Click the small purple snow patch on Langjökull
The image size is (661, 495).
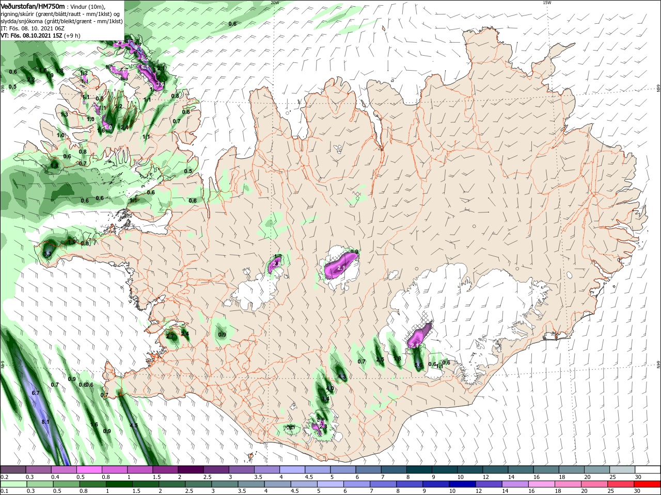(274, 265)
